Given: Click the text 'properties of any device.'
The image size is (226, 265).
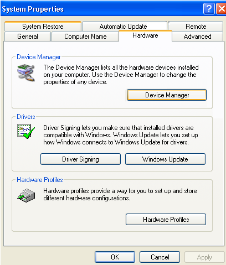Looking at the screenshot, I should coord(75,82).
